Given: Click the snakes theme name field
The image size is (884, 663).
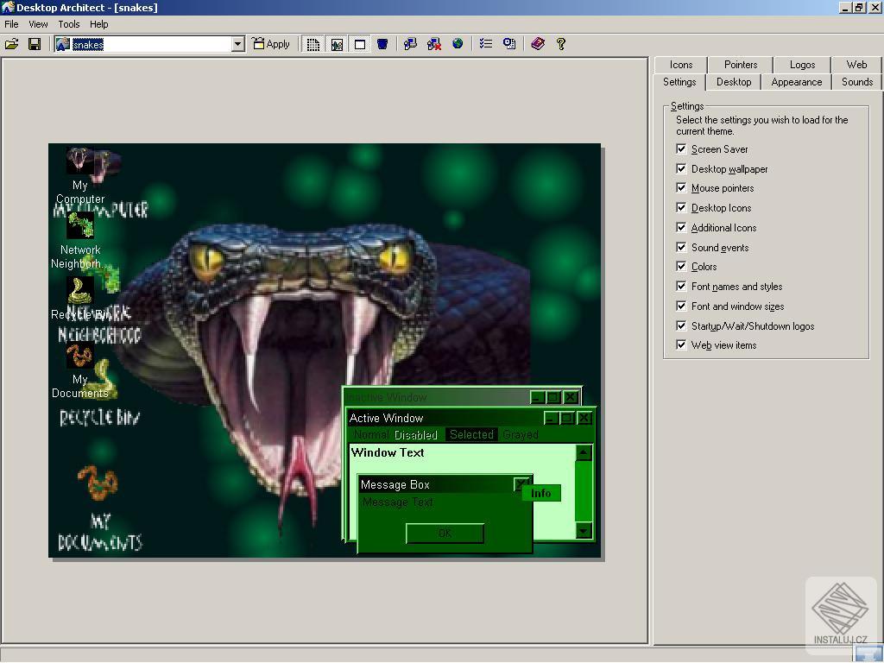Looking at the screenshot, I should pyautogui.click(x=147, y=44).
